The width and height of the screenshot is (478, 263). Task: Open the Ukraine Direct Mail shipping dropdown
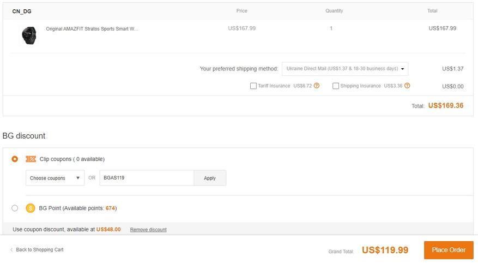click(345, 69)
